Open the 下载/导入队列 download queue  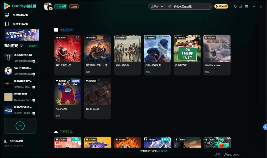(14, 141)
